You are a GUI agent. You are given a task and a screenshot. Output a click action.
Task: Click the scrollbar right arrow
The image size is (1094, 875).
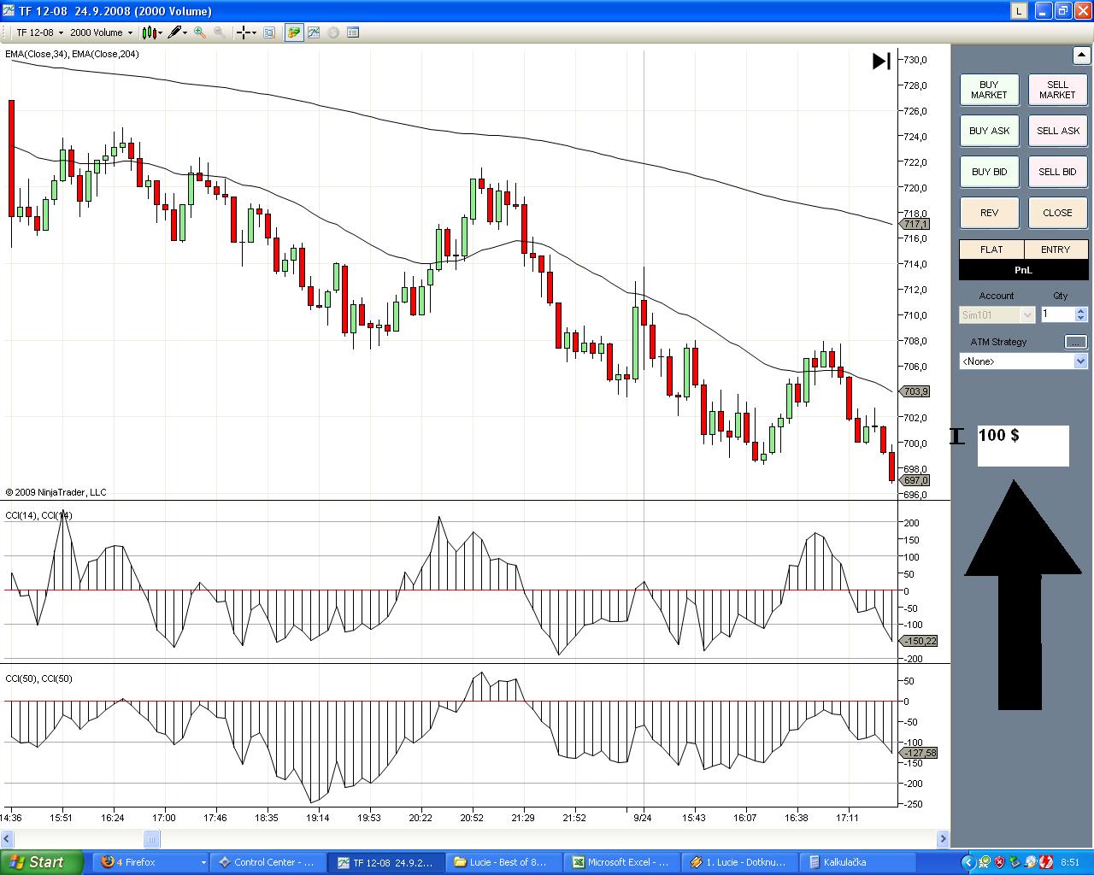(x=943, y=838)
